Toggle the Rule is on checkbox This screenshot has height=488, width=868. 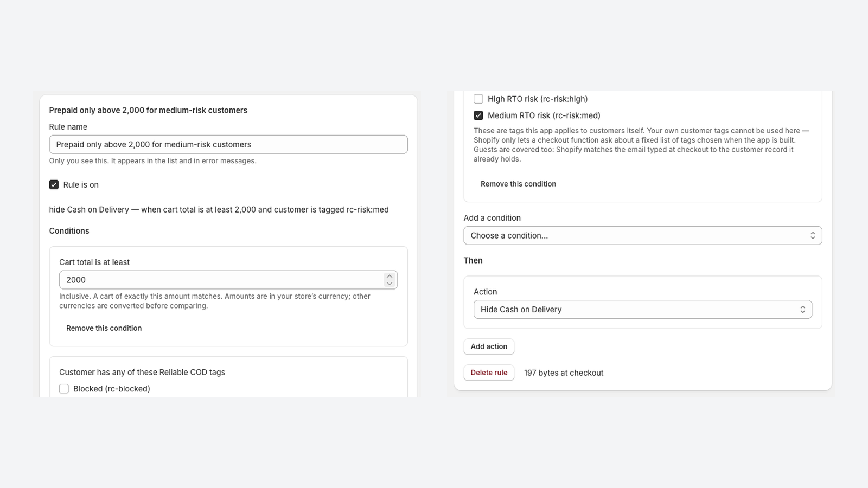click(54, 185)
